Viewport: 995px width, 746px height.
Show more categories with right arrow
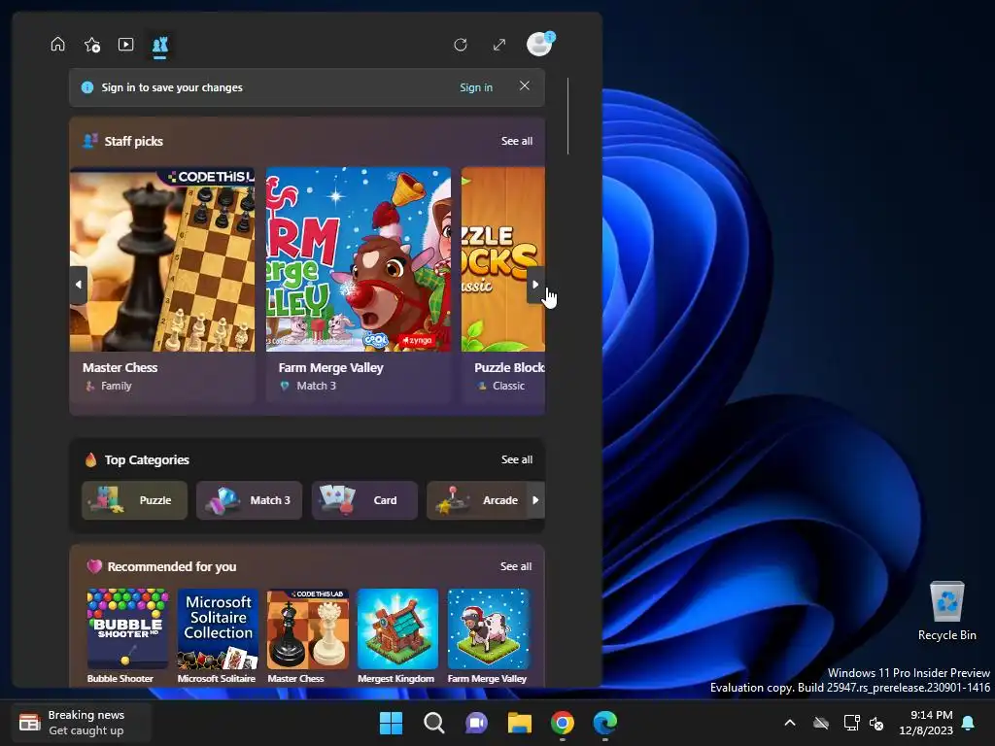[535, 500]
